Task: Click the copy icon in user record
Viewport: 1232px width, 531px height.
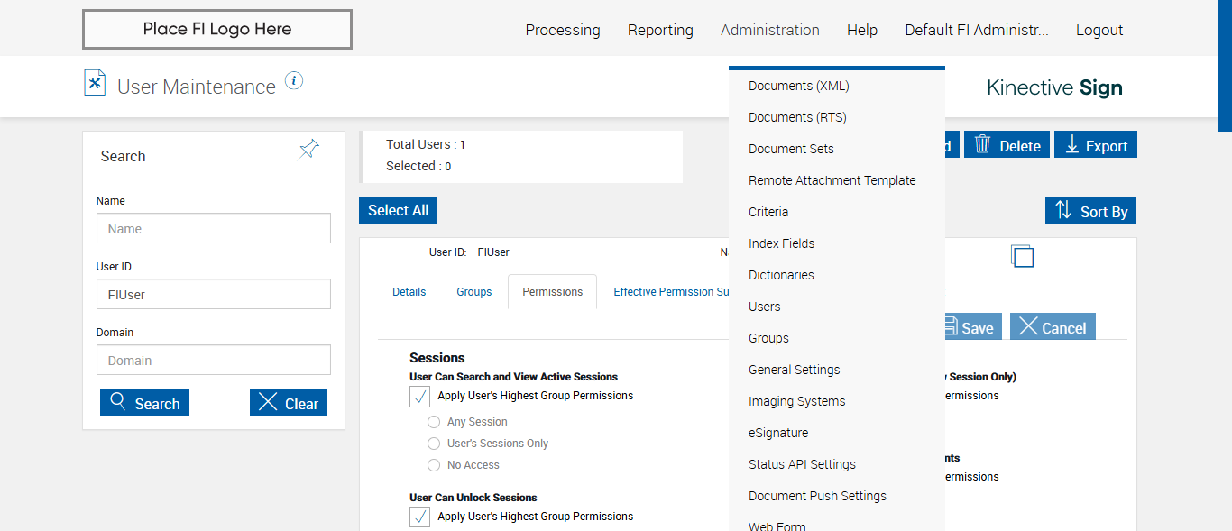Action: 1022,256
